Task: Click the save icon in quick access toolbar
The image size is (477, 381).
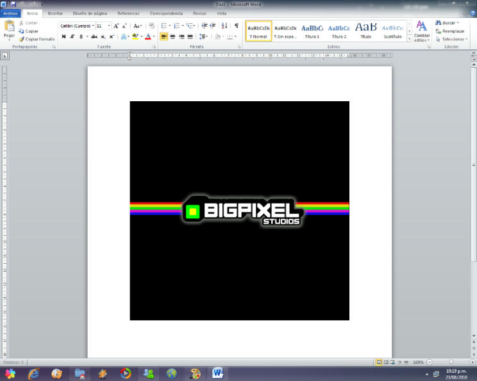Action: pos(13,4)
